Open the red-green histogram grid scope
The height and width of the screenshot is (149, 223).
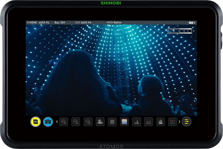click(173, 122)
